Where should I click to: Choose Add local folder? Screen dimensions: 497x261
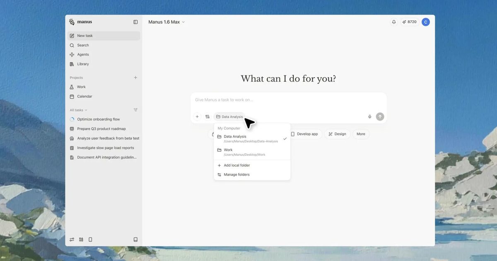coord(236,165)
